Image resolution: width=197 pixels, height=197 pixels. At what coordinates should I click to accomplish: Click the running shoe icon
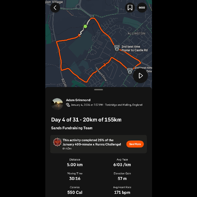coord(68,105)
